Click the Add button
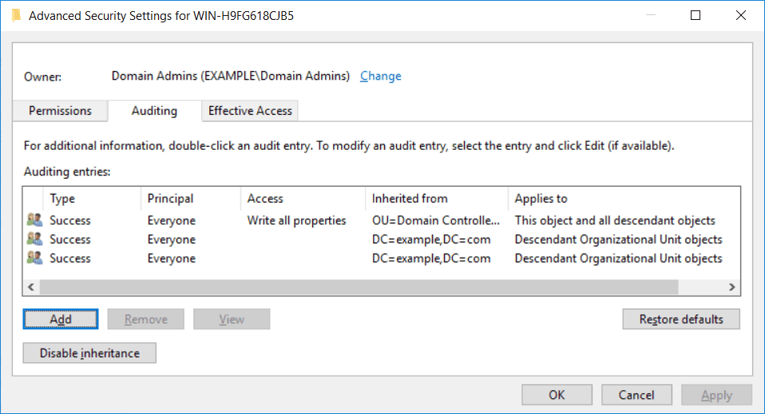Viewport: 765px width, 414px height. point(61,319)
